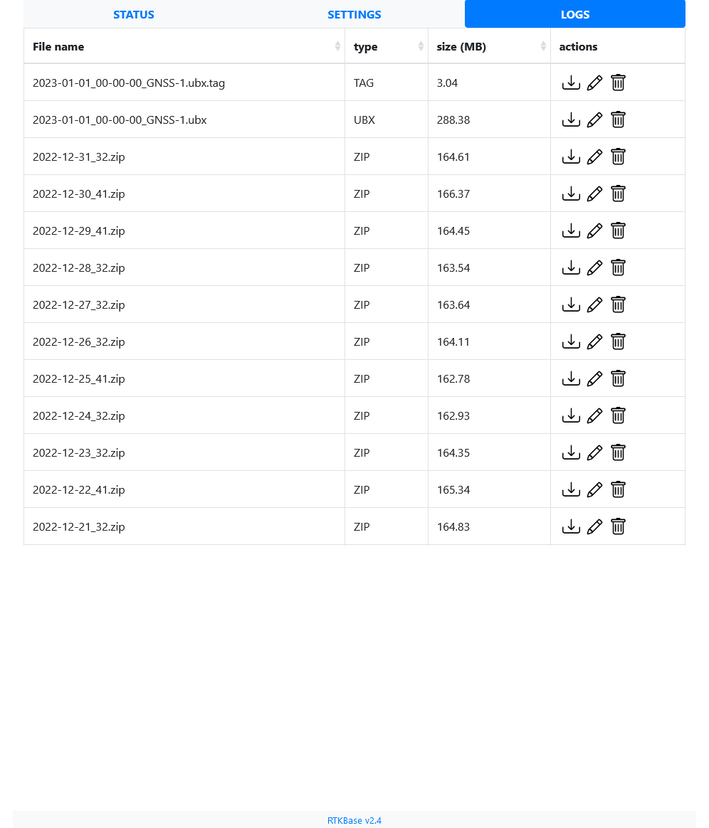This screenshot has width=709, height=828.
Task: Rename the 2022-12-31_32.zip file with the pencil icon
Action: 594,156
